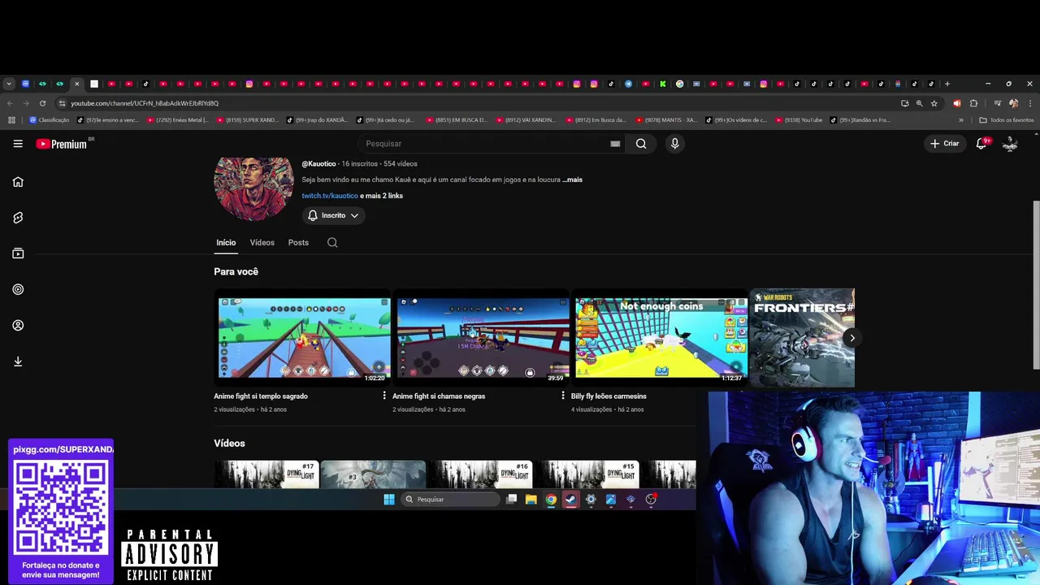Screen dimensions: 1040x585
Task: Open '(8159) SUPER XAND...' bookmark
Action: pos(247,120)
